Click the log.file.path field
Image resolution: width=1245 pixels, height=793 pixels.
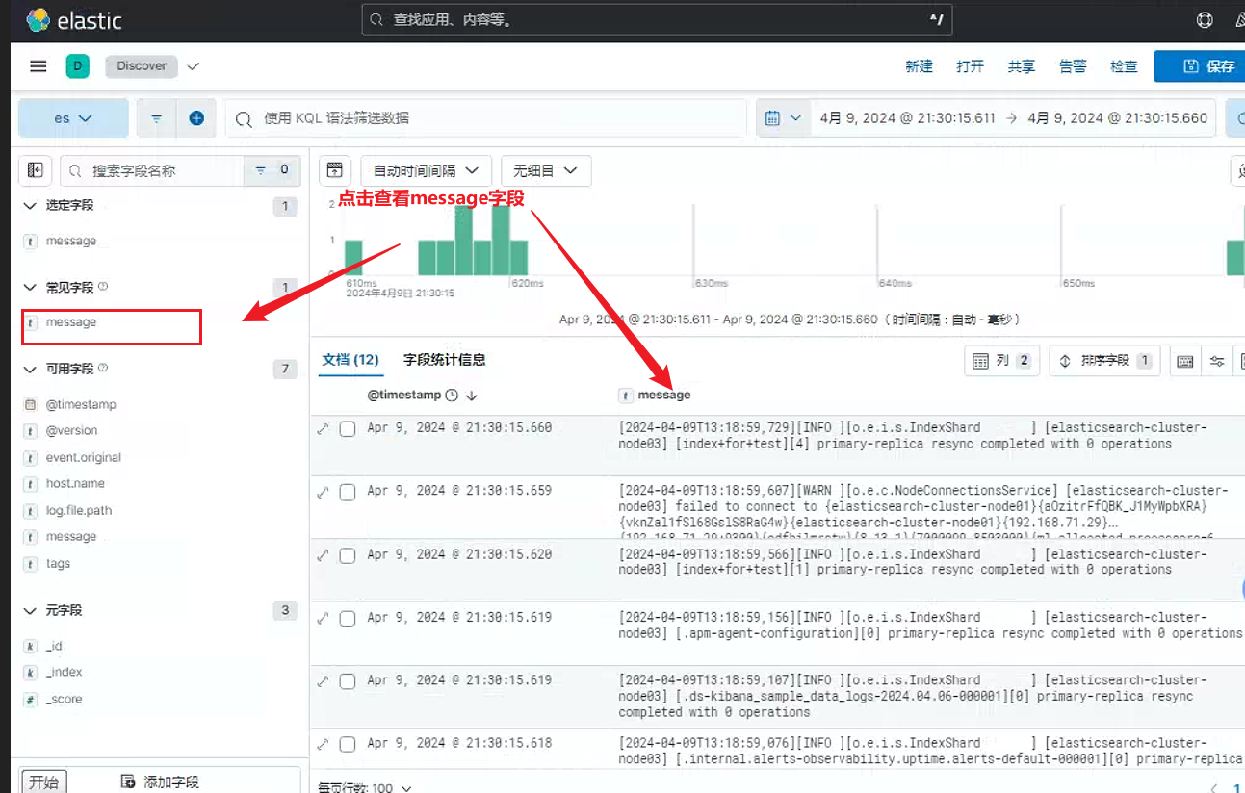click(79, 511)
